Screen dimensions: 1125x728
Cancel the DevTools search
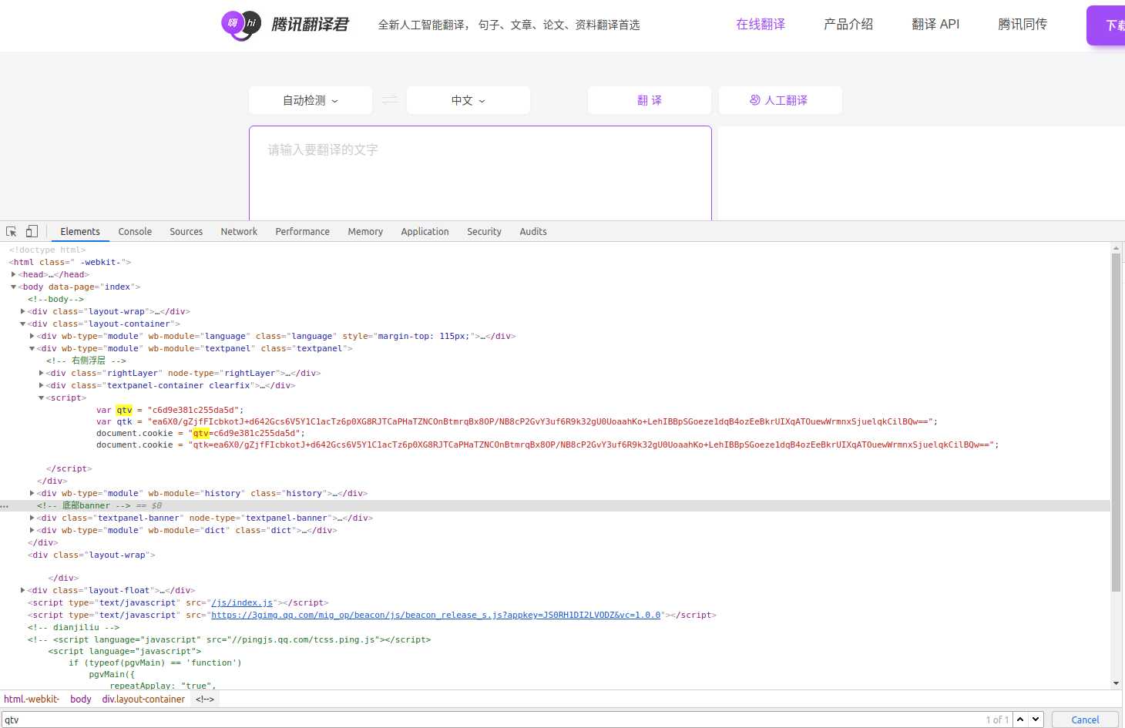tap(1085, 720)
